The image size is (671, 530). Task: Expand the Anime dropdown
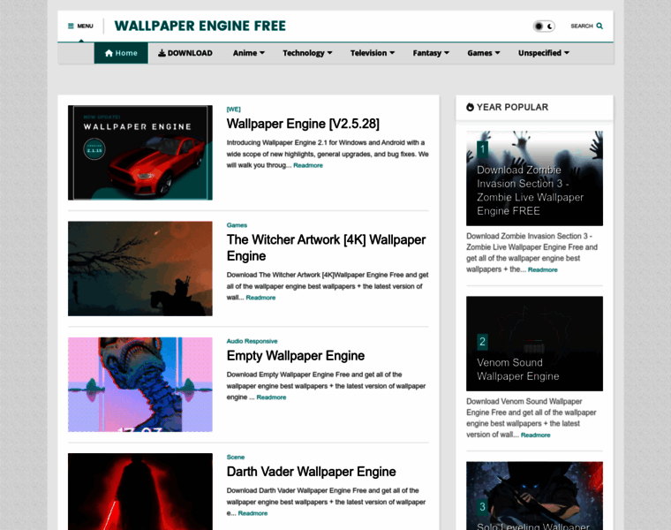pyautogui.click(x=249, y=53)
